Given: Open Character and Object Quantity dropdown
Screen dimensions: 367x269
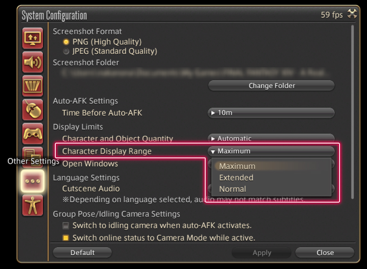Looking at the screenshot, I should click(x=271, y=138).
